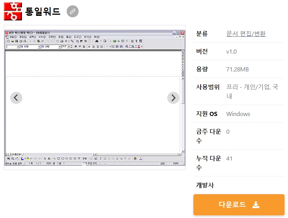
Task: Select the first carousel indicator dot
Action: click(x=84, y=165)
